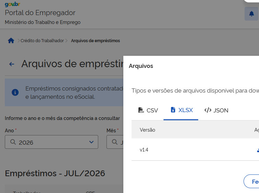Select the XLSX tab
Image resolution: width=259 pixels, height=193 pixels.
pos(181,110)
